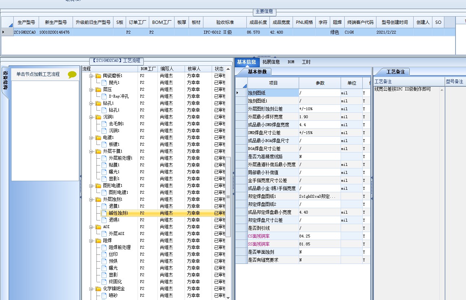Image resolution: width=466 pixels, height=300 pixels.
Task: Open the 拓展信息 tab
Action: (271, 62)
